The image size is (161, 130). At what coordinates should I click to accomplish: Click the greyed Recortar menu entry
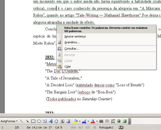pyautogui.click(x=106, y=55)
